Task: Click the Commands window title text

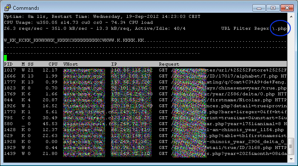Action: [x=26, y=8]
